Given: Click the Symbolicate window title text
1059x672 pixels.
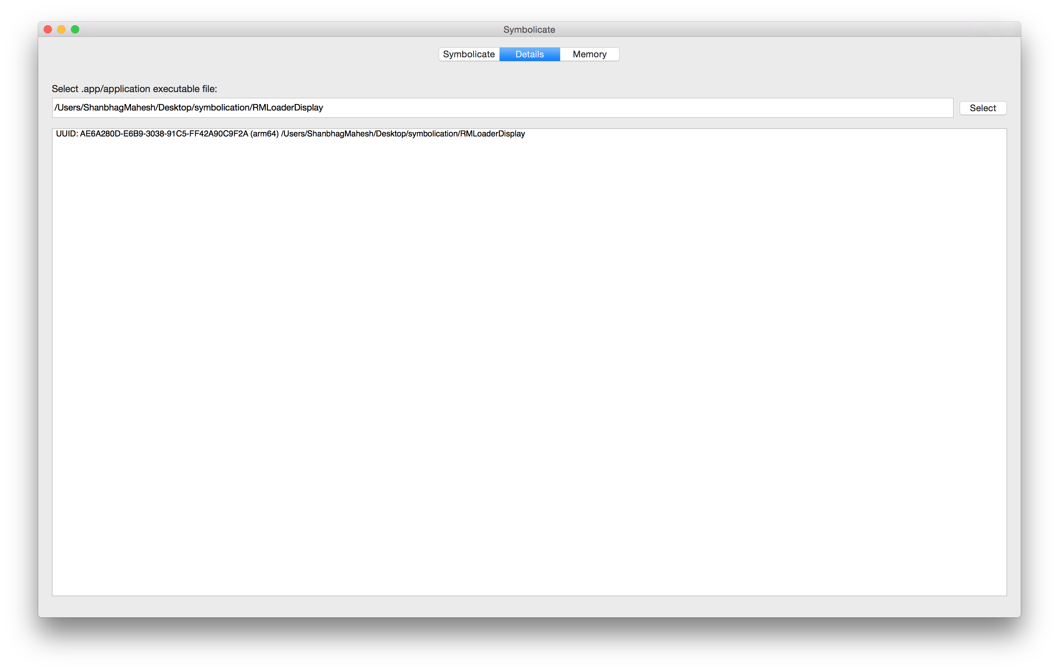Looking at the screenshot, I should point(529,29).
